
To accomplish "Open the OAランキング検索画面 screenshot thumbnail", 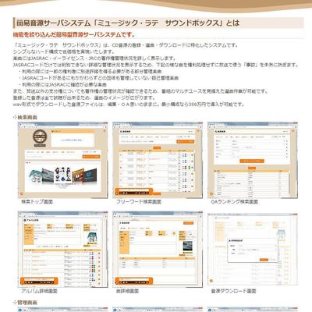I will 253,160.
